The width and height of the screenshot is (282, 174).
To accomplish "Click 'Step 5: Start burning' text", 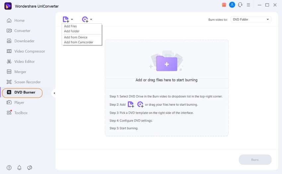I will click(124, 128).
